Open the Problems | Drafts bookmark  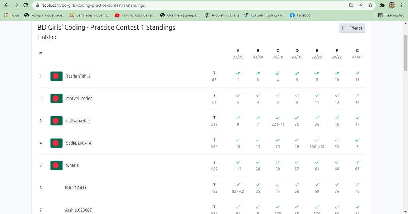point(222,15)
